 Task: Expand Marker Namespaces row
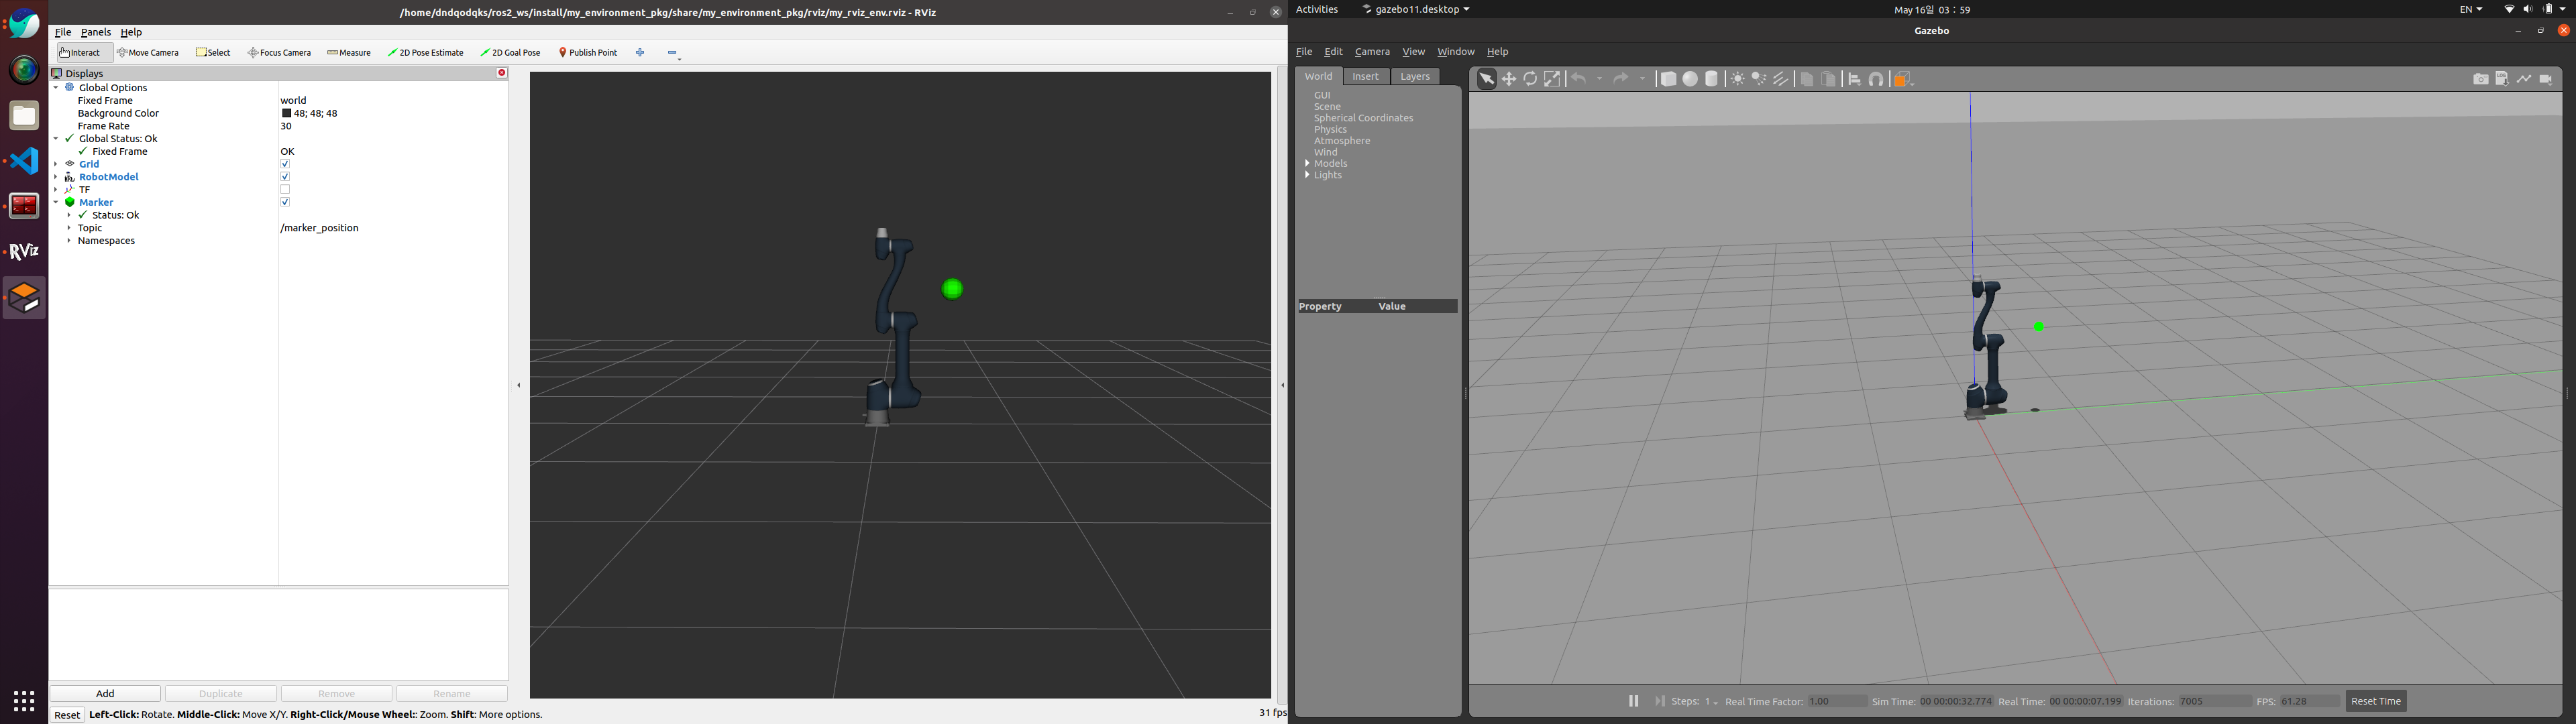(69, 241)
